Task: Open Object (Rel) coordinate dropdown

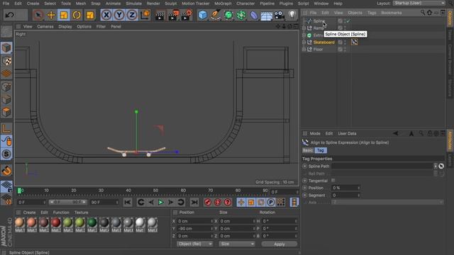Action: 194,244
